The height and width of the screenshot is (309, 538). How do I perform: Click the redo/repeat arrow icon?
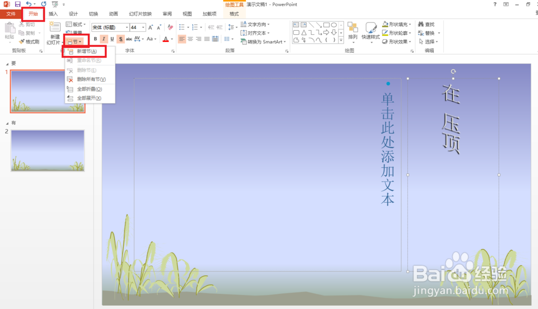click(44, 4)
